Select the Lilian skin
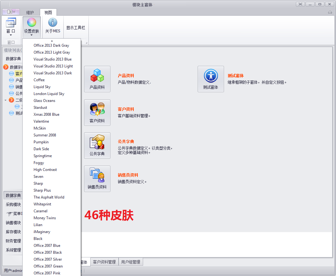The height and width of the screenshot is (276, 336). coord(51,225)
